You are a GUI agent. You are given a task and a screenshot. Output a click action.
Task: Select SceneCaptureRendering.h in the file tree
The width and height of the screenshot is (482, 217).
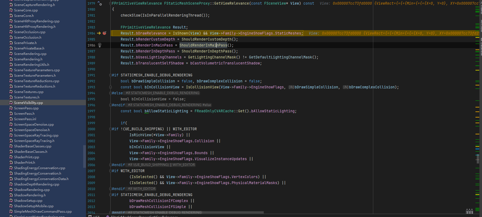pos(35,5)
